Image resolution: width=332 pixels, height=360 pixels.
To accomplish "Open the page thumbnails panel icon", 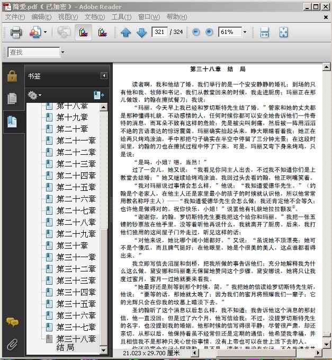I will click(x=12, y=98).
